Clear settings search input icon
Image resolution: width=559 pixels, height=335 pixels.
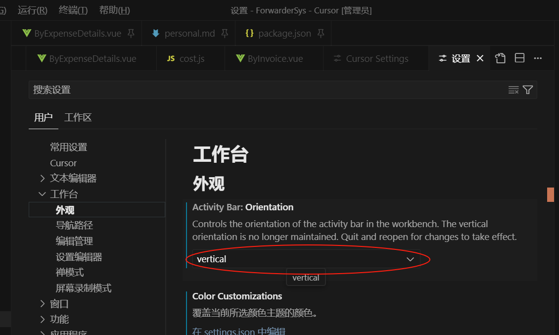(513, 90)
